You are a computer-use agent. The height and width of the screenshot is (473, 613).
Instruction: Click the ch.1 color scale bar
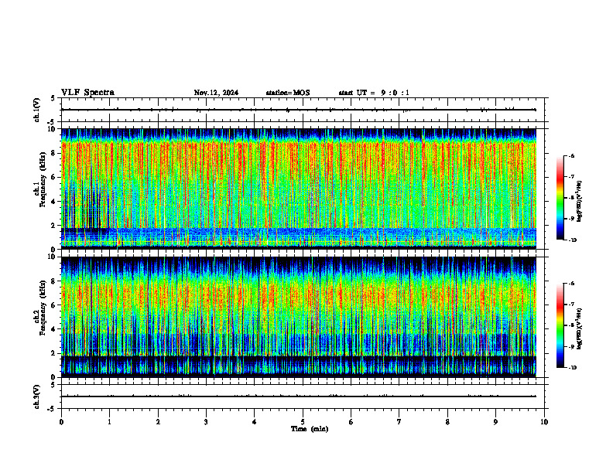tap(560, 198)
